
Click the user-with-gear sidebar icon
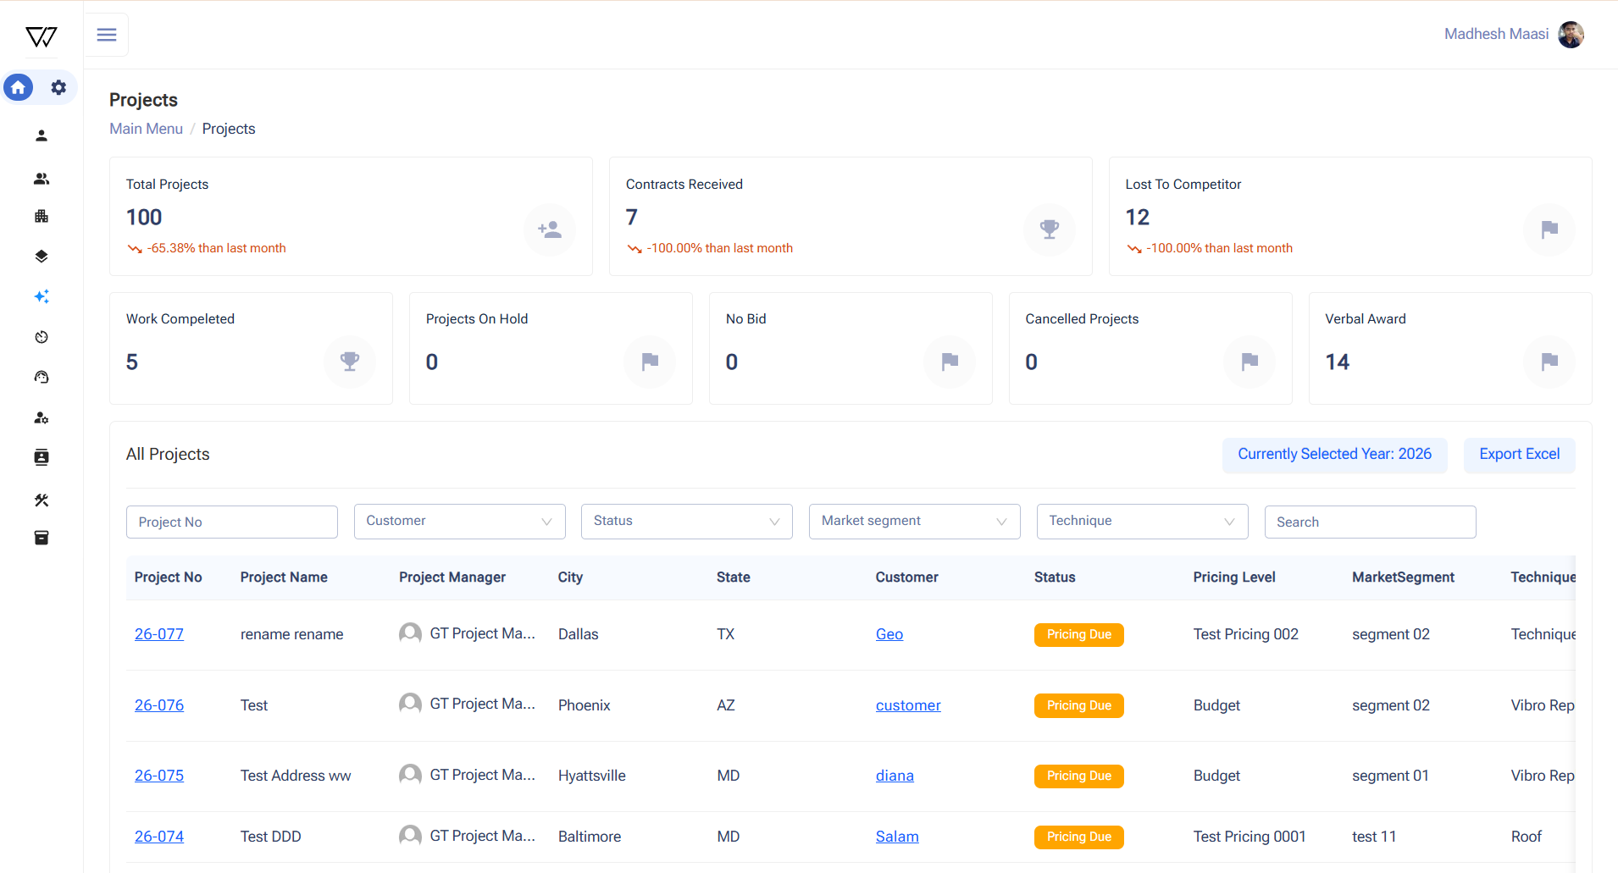click(42, 418)
